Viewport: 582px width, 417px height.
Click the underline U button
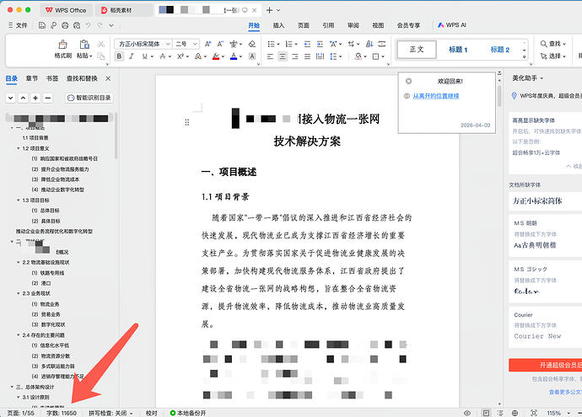145,56
